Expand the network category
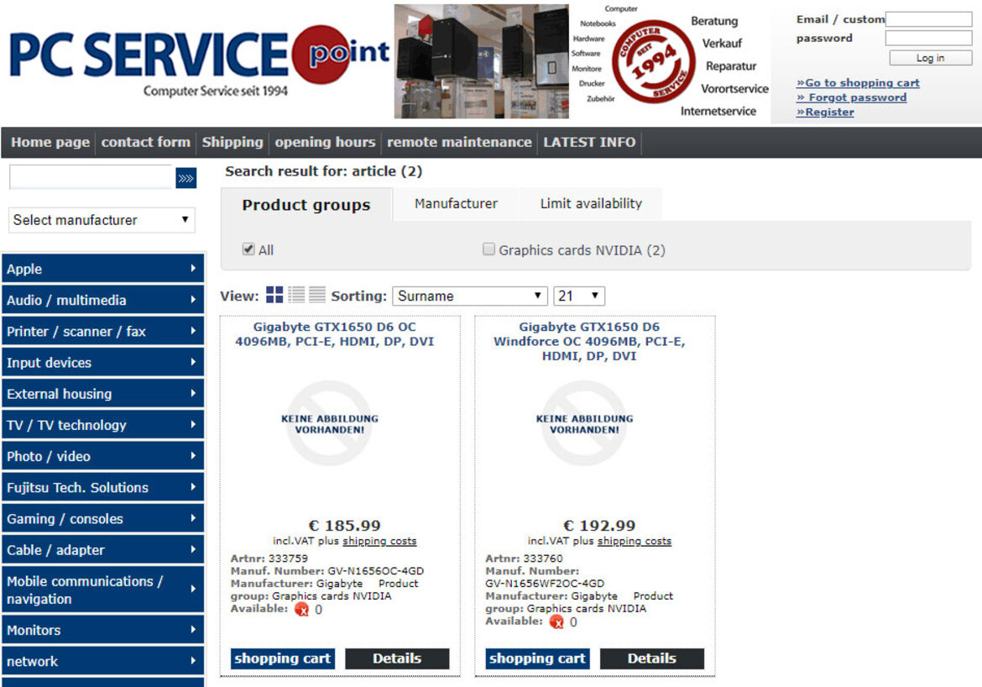Screen dimensions: 982x687 click(x=102, y=662)
